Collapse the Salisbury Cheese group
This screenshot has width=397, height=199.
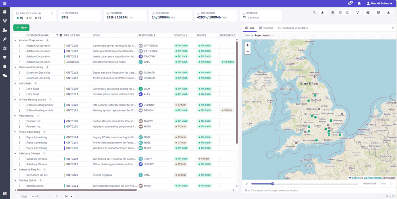click(15, 153)
